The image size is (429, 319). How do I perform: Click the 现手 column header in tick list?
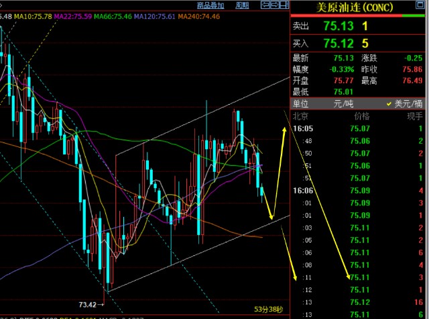[415, 117]
